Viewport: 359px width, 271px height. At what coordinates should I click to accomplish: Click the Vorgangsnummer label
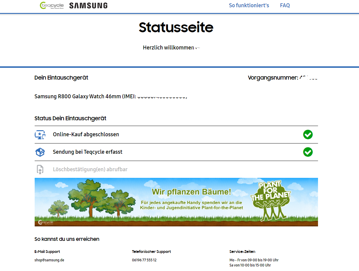point(273,78)
